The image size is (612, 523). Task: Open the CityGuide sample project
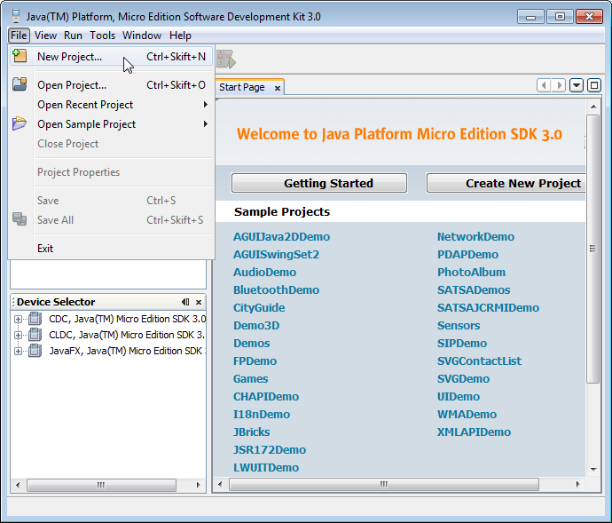(259, 307)
